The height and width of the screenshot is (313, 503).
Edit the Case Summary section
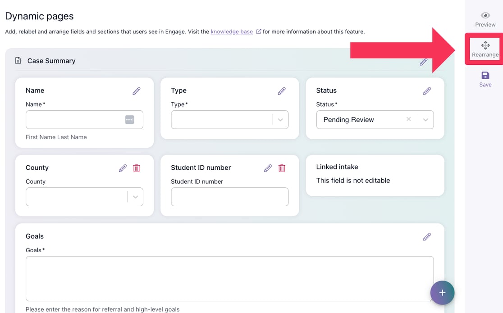point(423,62)
